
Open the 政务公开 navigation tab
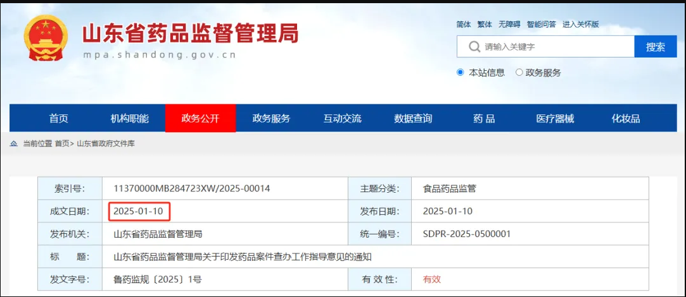click(200, 118)
